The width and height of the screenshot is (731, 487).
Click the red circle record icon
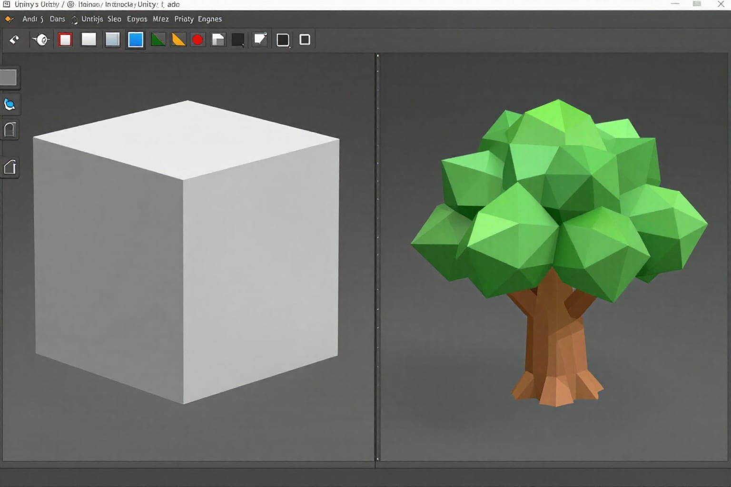[x=198, y=39]
